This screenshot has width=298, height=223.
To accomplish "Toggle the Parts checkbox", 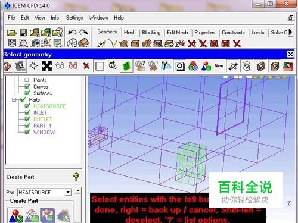I will click(23, 99).
